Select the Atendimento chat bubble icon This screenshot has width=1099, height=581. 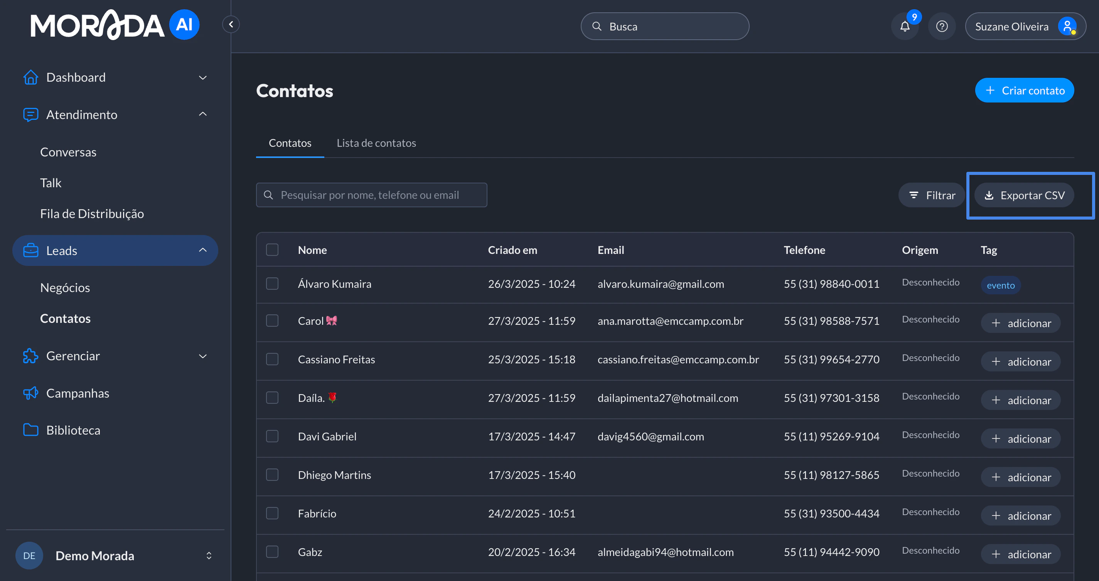click(30, 115)
